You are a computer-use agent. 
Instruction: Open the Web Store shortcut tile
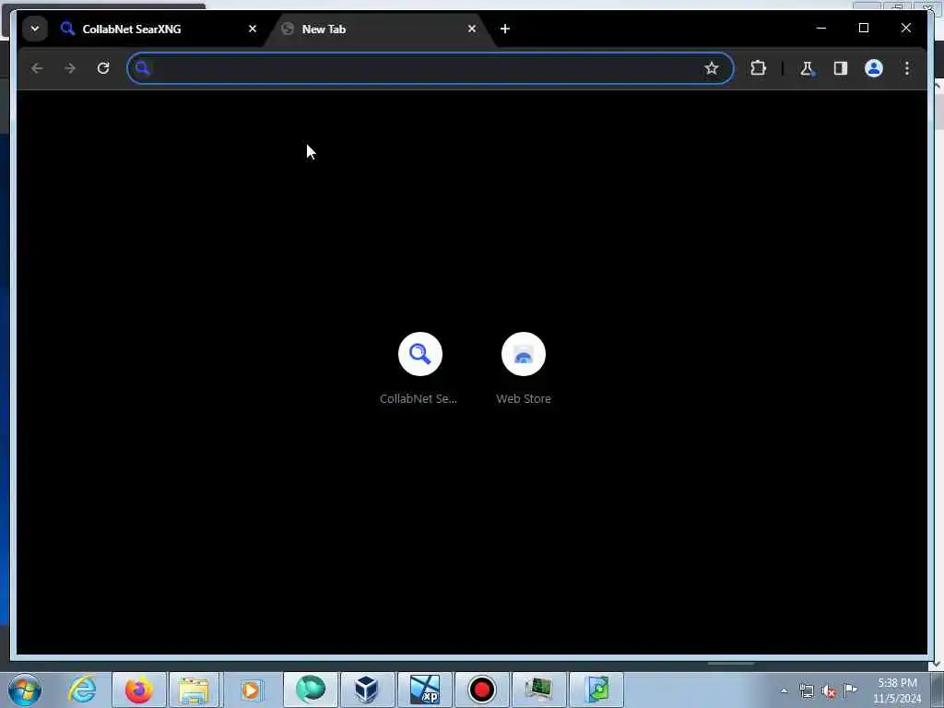524,368
